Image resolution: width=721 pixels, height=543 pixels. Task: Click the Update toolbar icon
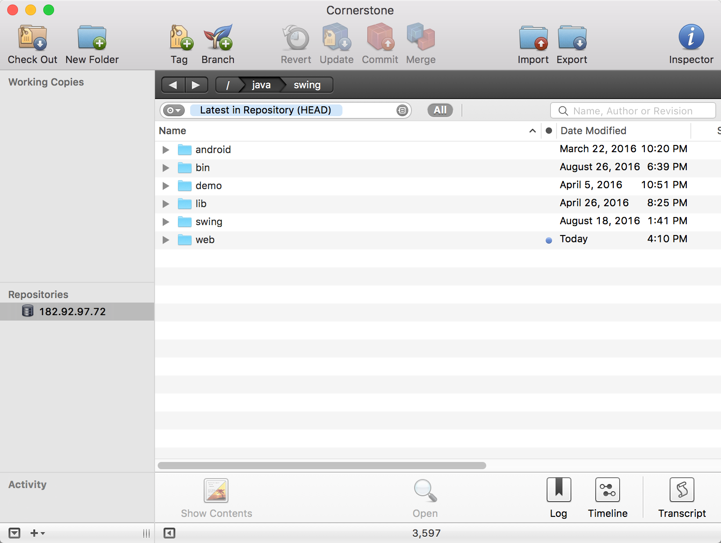click(337, 37)
